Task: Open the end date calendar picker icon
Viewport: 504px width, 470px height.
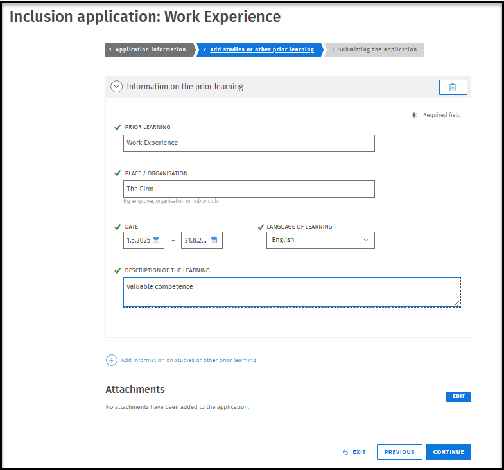Action: click(214, 240)
